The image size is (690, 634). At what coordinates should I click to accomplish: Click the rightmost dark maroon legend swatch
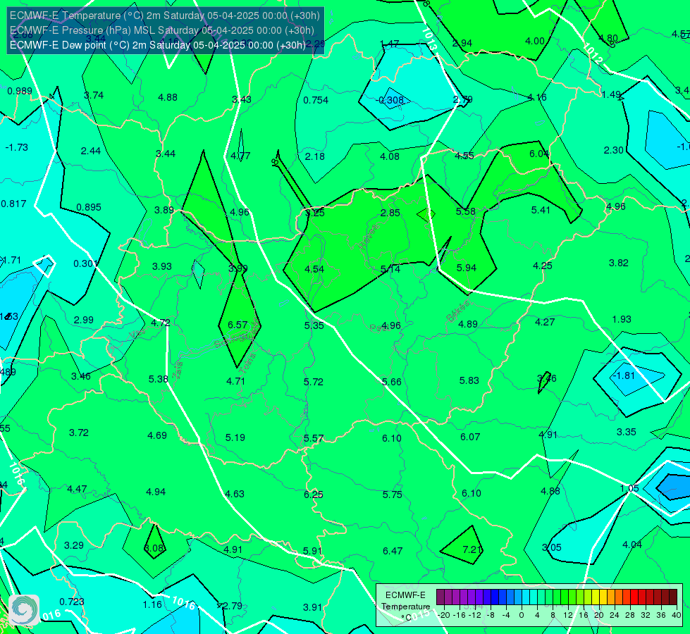(x=673, y=597)
